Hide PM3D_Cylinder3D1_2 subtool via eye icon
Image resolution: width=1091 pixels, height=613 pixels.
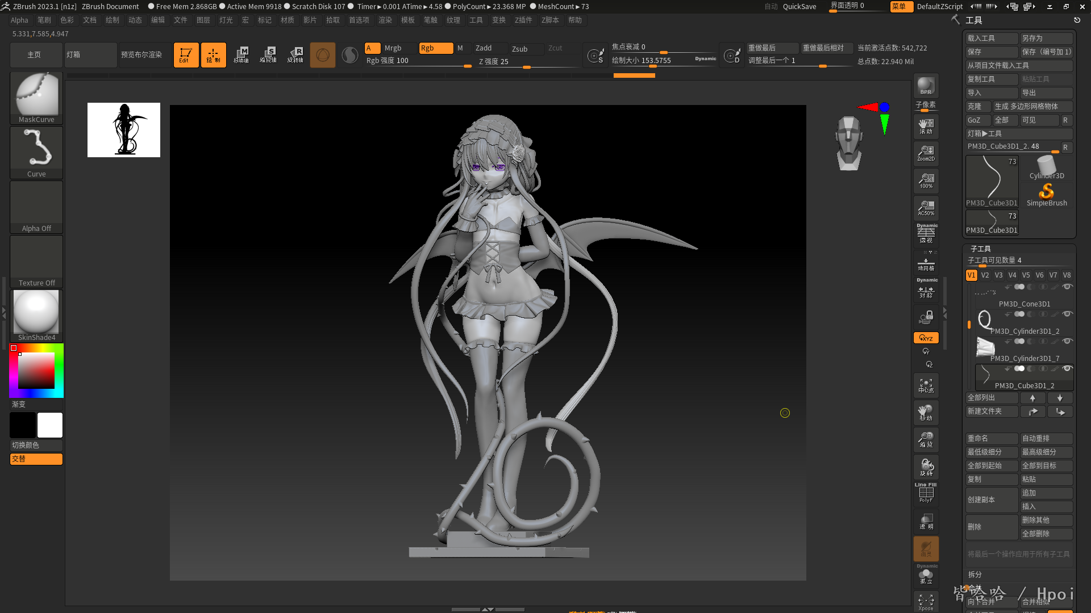[1067, 314]
